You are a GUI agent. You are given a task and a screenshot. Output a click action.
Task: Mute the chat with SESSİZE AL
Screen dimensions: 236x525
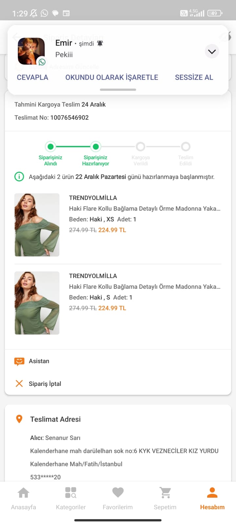(x=194, y=77)
